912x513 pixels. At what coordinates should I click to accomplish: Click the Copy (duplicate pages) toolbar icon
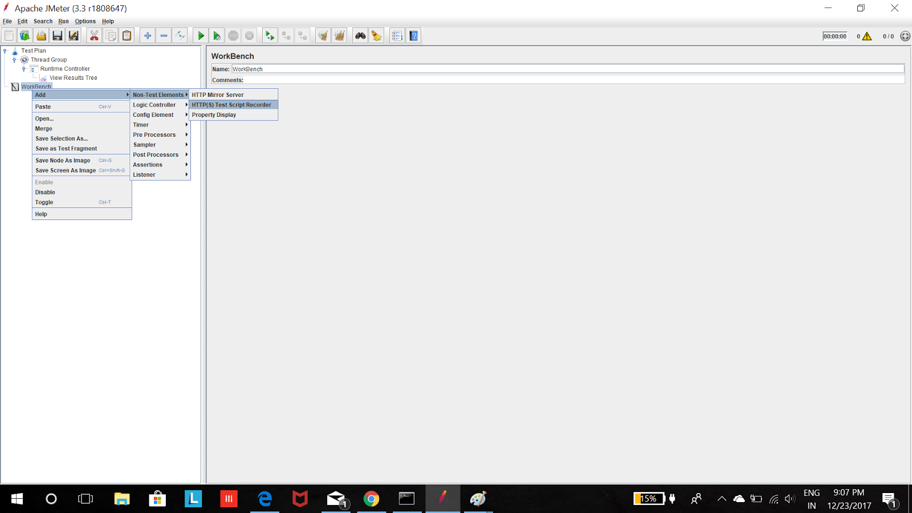pos(111,35)
